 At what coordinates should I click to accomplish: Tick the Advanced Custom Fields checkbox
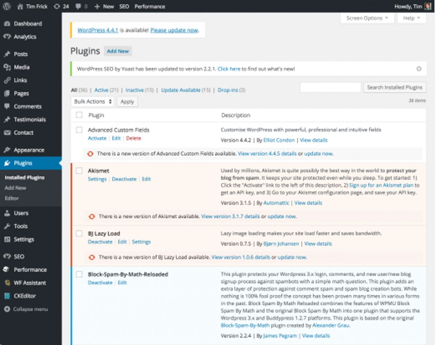pyautogui.click(x=79, y=130)
